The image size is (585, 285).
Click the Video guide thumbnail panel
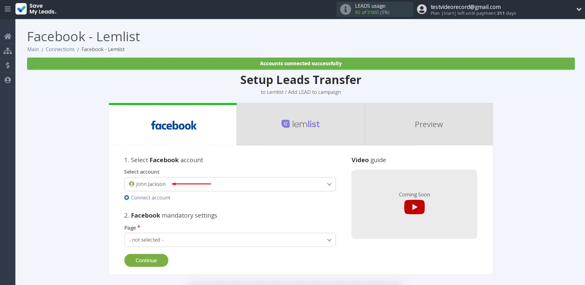[414, 204]
